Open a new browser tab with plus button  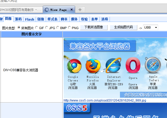(x=80, y=10)
